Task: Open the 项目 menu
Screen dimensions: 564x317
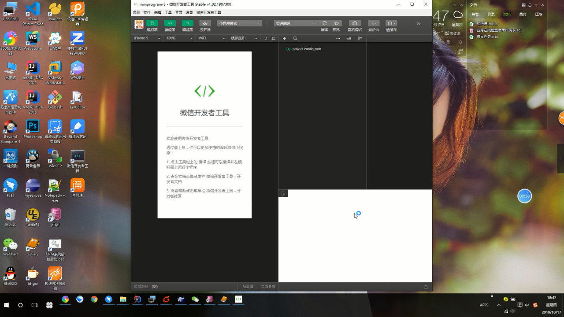Action: click(x=136, y=13)
